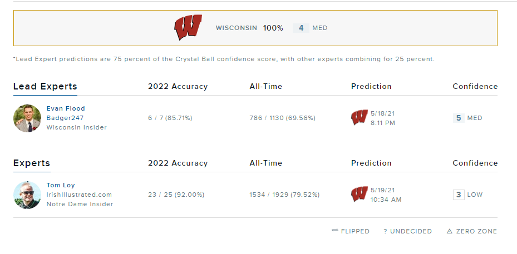Click the confidence badge showing 3
The image size is (517, 254).
coord(459,195)
